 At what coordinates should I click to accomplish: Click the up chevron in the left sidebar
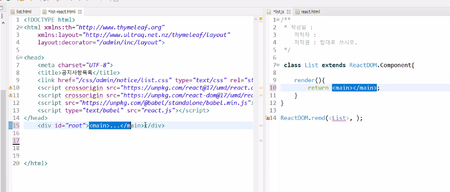click(3, 23)
